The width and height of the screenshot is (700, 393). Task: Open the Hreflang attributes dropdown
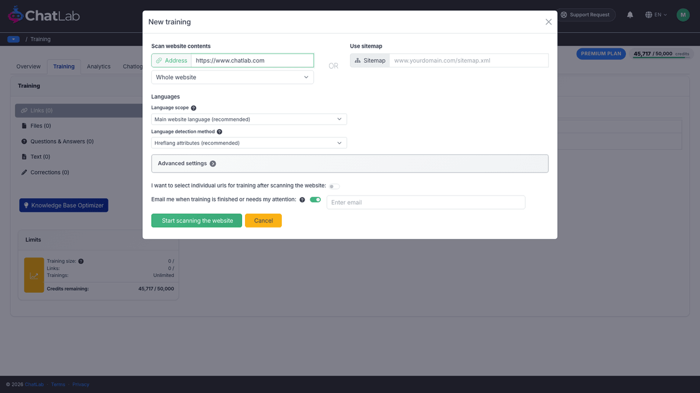click(249, 143)
